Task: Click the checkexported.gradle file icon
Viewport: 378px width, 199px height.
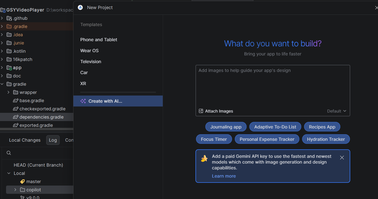Action: [16, 109]
